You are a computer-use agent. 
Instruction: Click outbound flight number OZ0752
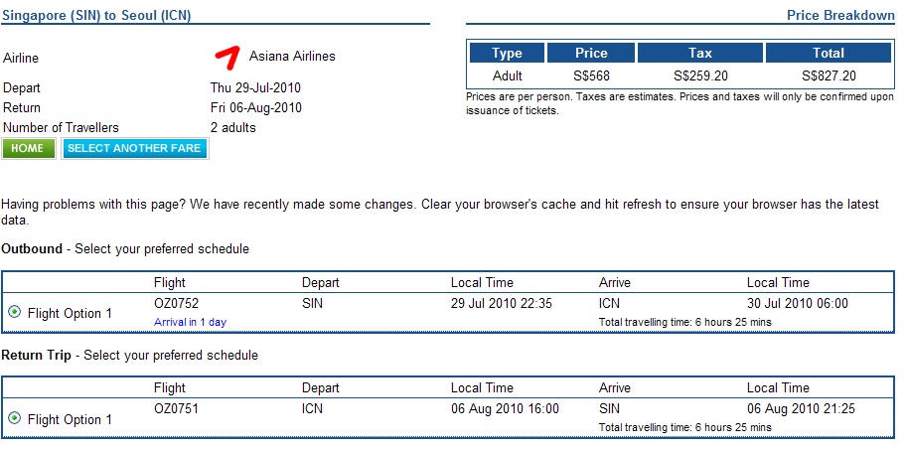177,304
